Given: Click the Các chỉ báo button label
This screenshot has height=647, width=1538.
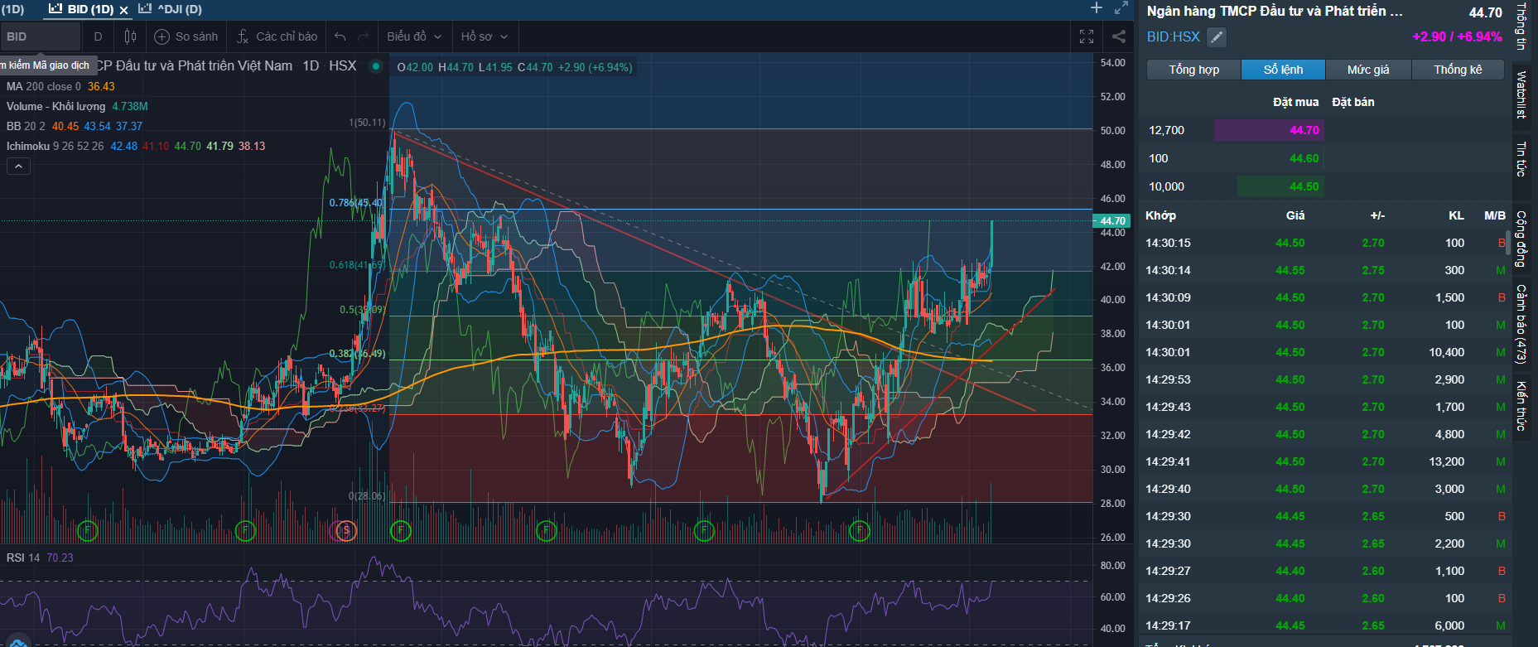Looking at the screenshot, I should tap(287, 36).
